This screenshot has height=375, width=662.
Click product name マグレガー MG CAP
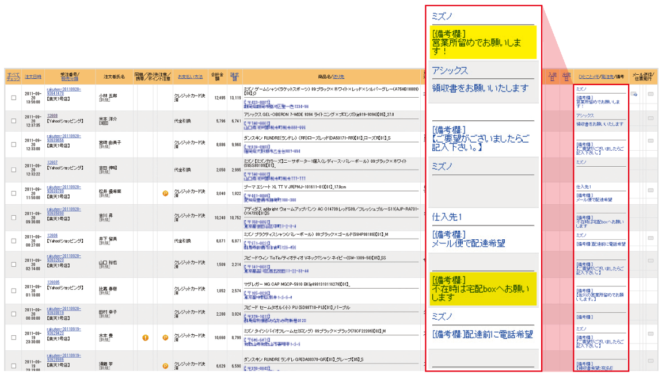[x=297, y=284]
